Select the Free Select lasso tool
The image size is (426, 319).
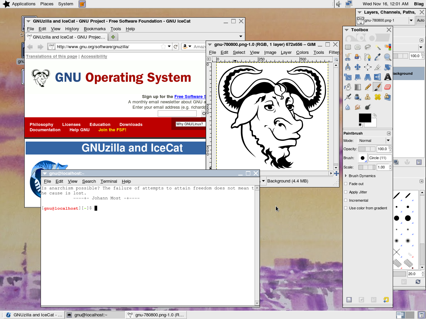tap(367, 47)
